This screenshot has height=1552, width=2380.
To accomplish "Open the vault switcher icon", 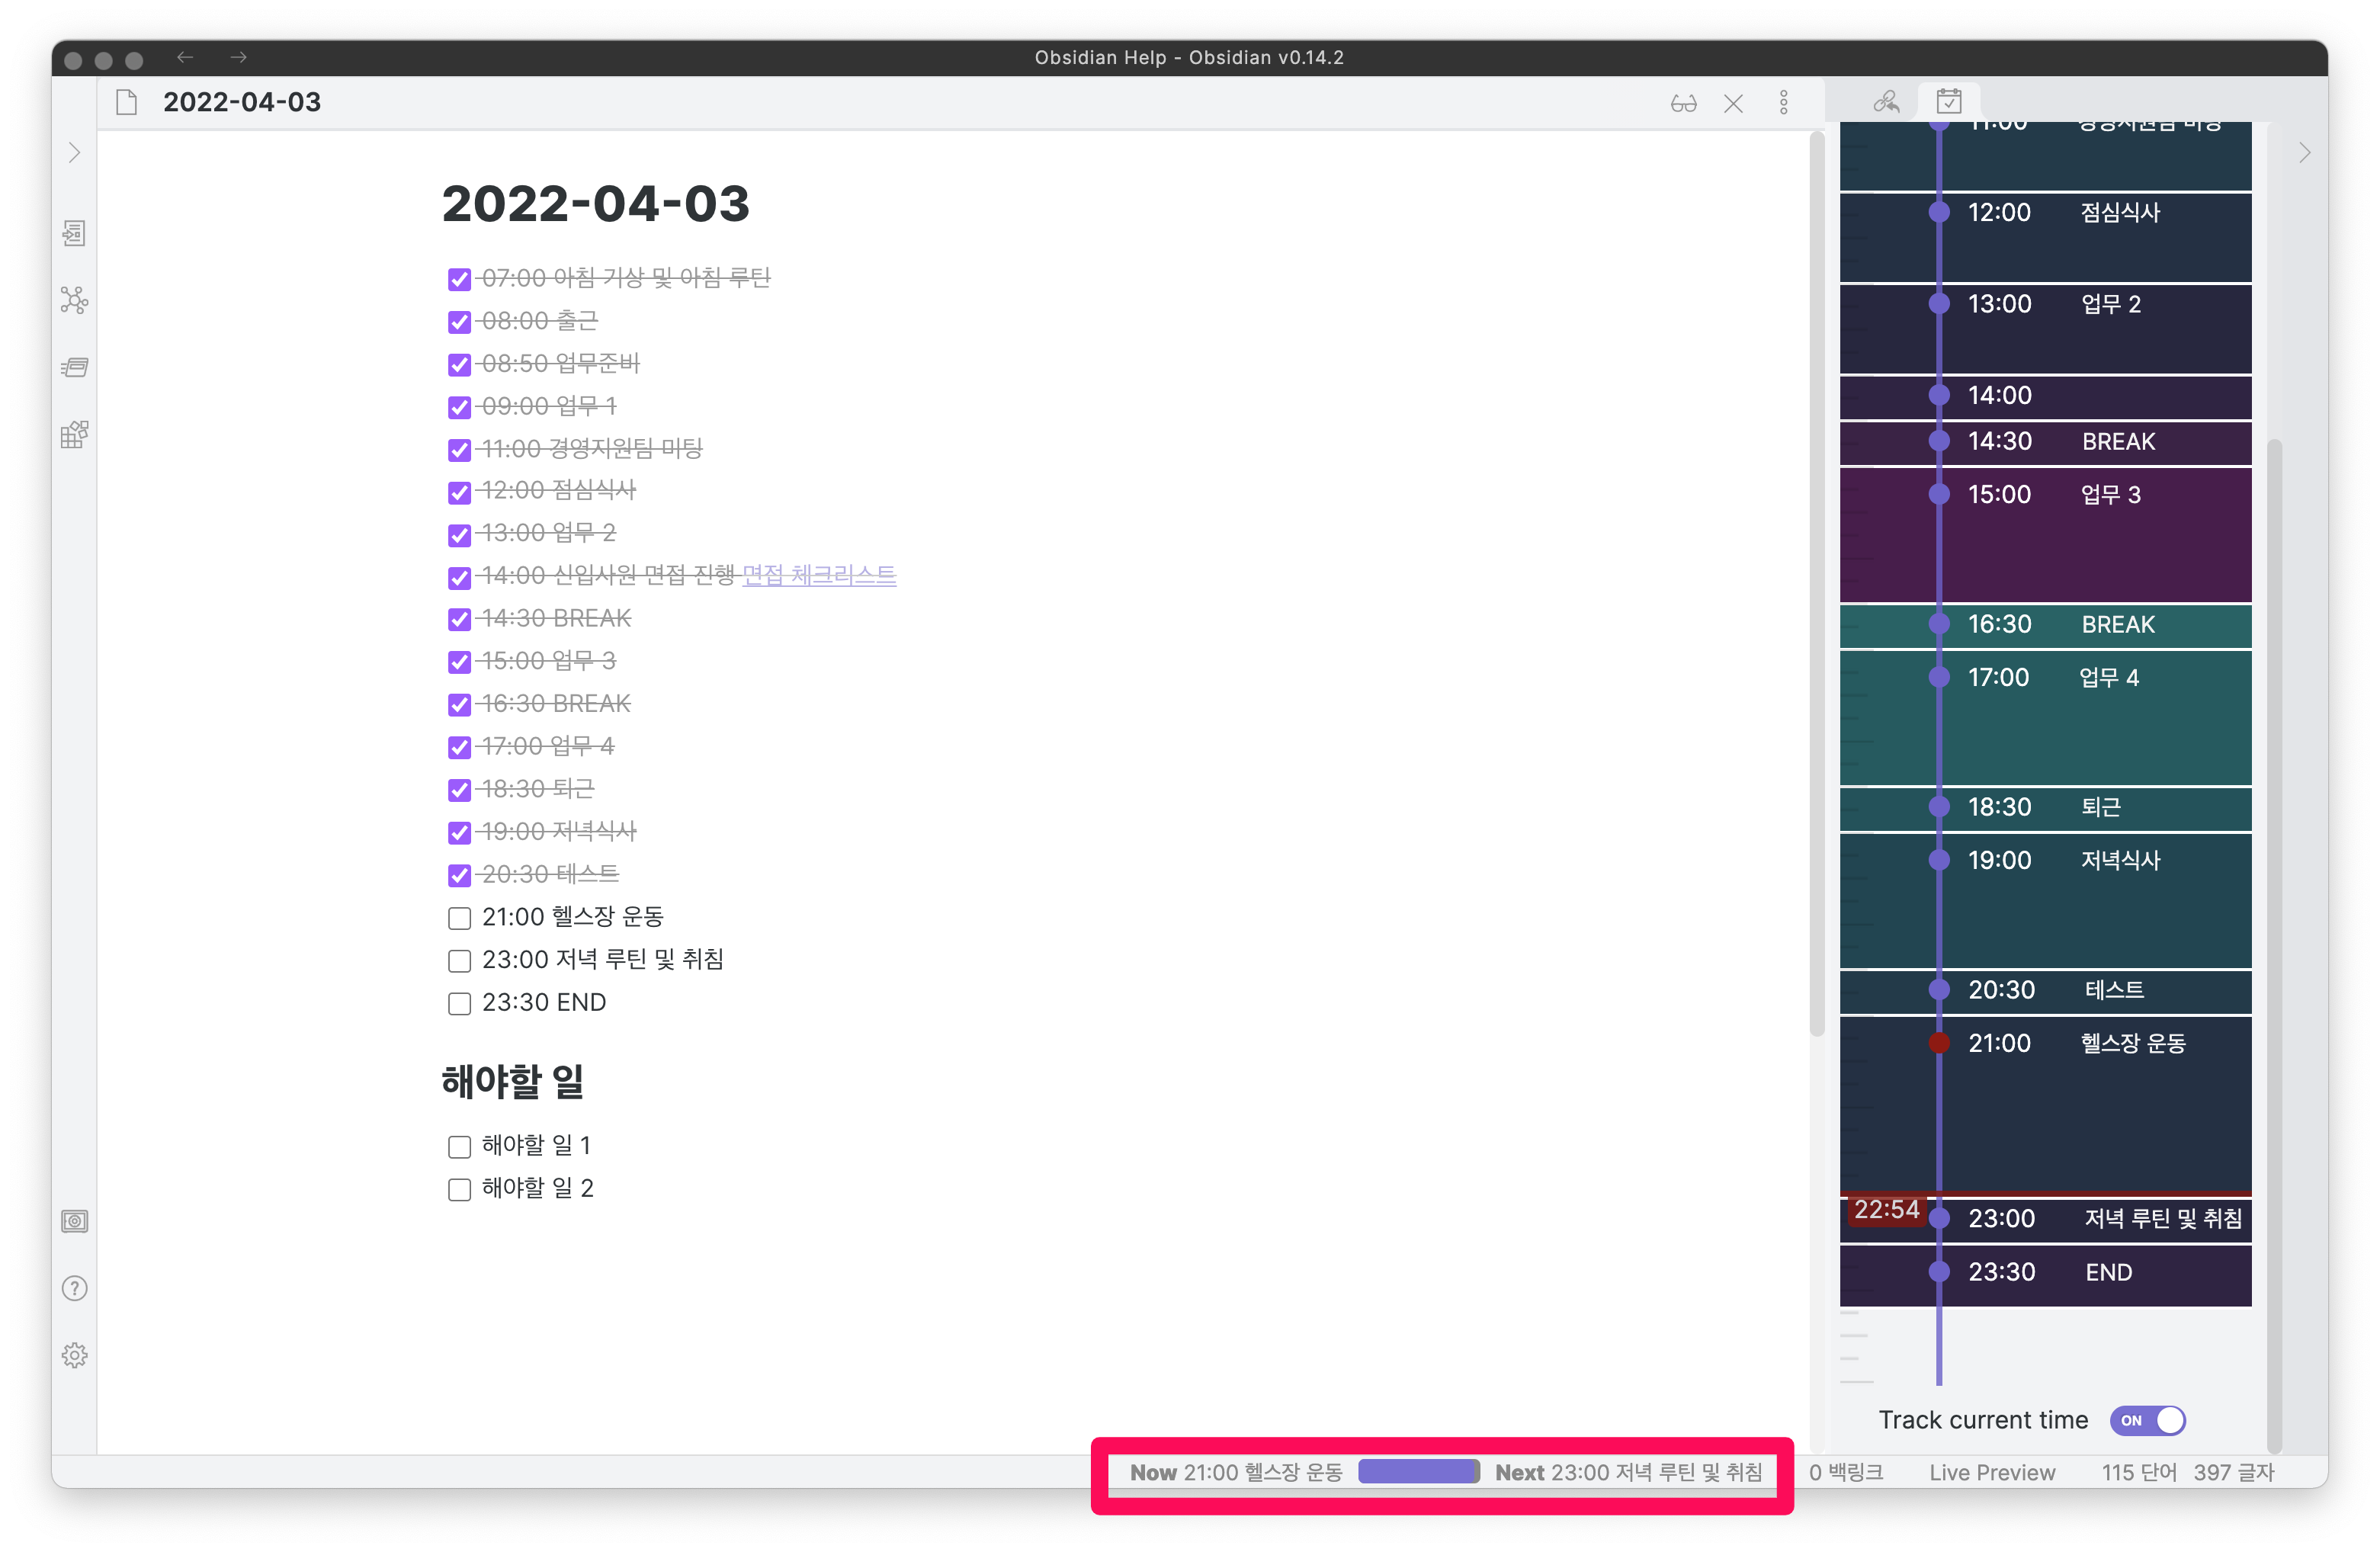I will tap(74, 1221).
